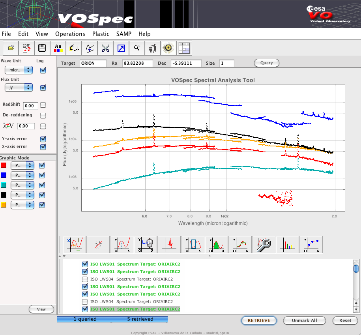Check the first unchecked ISO LWS04 spectrum
361x335 pixels.
85,279
